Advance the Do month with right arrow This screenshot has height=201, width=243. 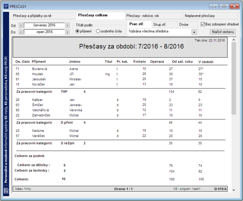click(x=67, y=32)
